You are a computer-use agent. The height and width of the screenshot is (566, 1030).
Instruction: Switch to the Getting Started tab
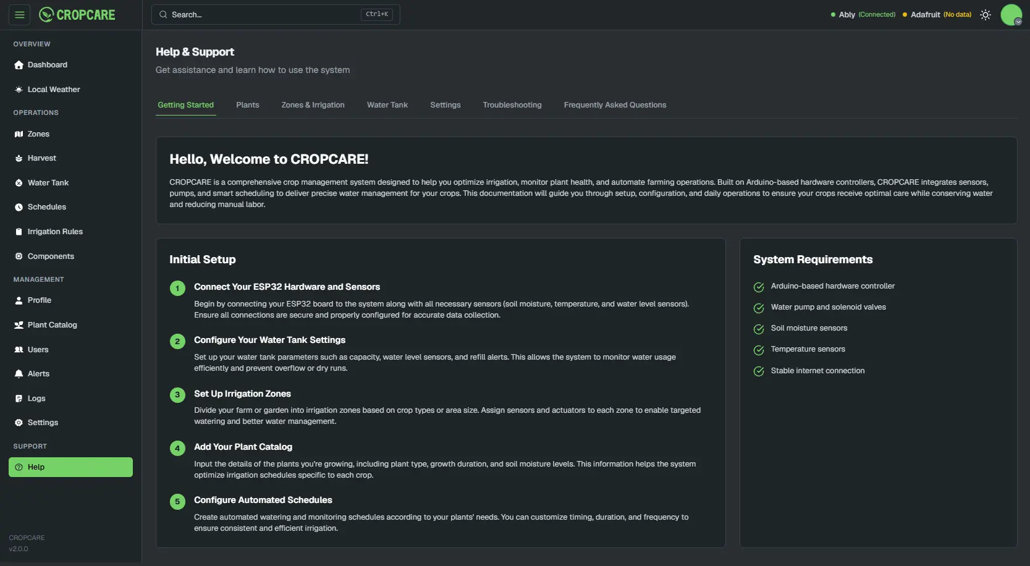(186, 105)
